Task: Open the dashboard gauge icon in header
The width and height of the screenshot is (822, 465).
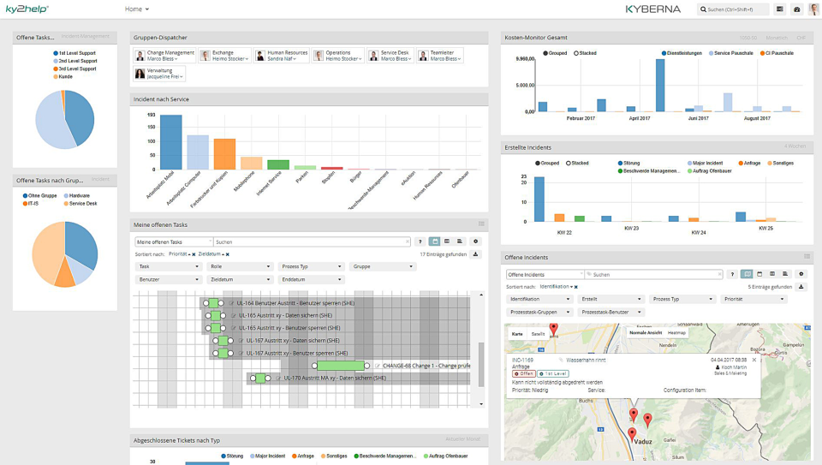Action: coord(797,9)
